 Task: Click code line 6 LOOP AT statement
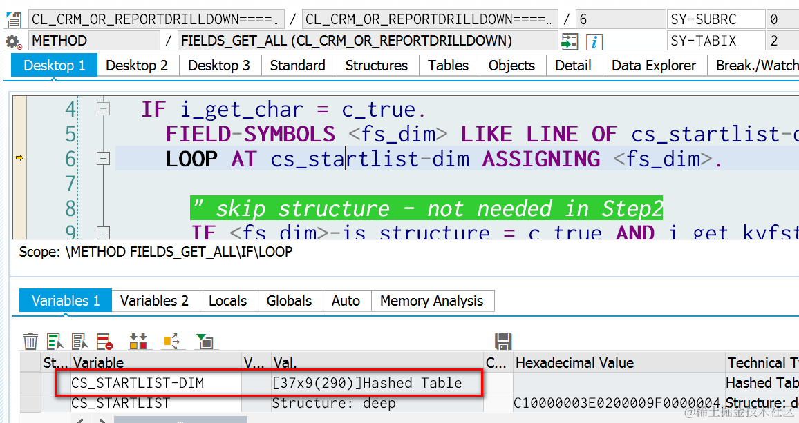[443, 159]
